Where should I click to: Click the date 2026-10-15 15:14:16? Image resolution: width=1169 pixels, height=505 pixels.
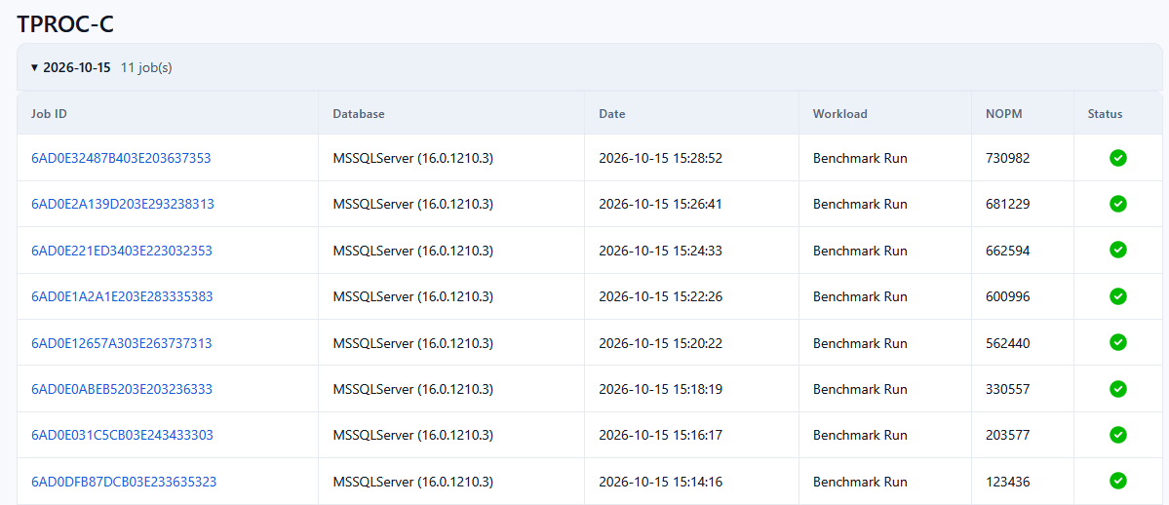coord(660,482)
